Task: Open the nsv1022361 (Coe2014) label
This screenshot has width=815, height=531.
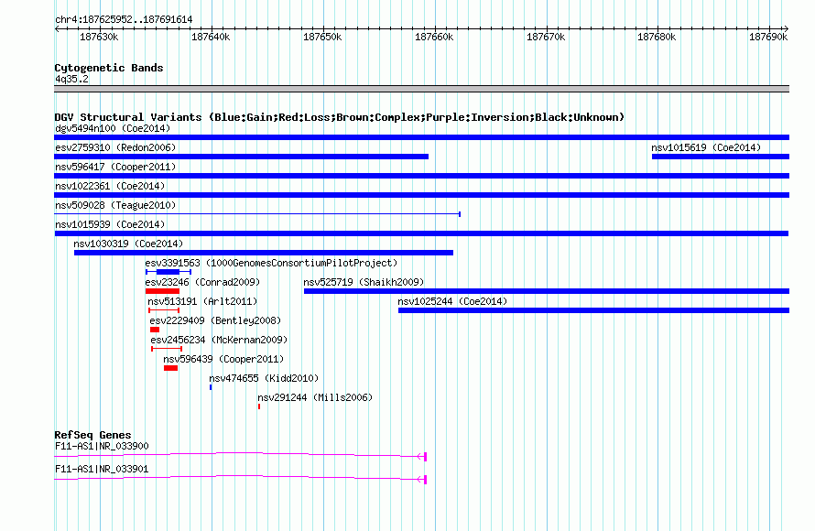Action: (110, 186)
